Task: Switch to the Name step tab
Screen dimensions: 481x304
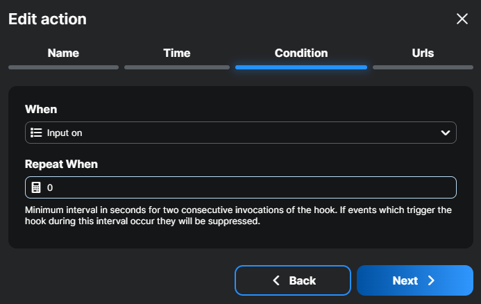Action: point(63,53)
